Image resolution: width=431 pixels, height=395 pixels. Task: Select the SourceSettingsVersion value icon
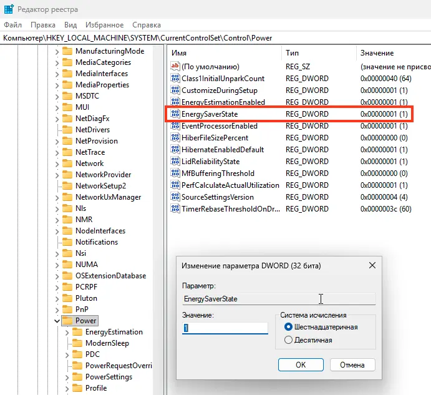pos(175,197)
